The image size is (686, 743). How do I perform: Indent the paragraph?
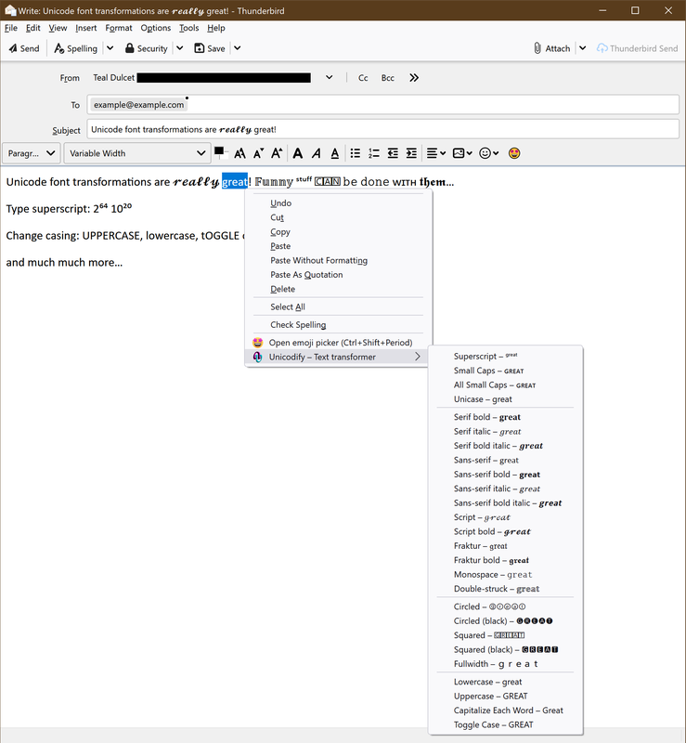(x=412, y=153)
